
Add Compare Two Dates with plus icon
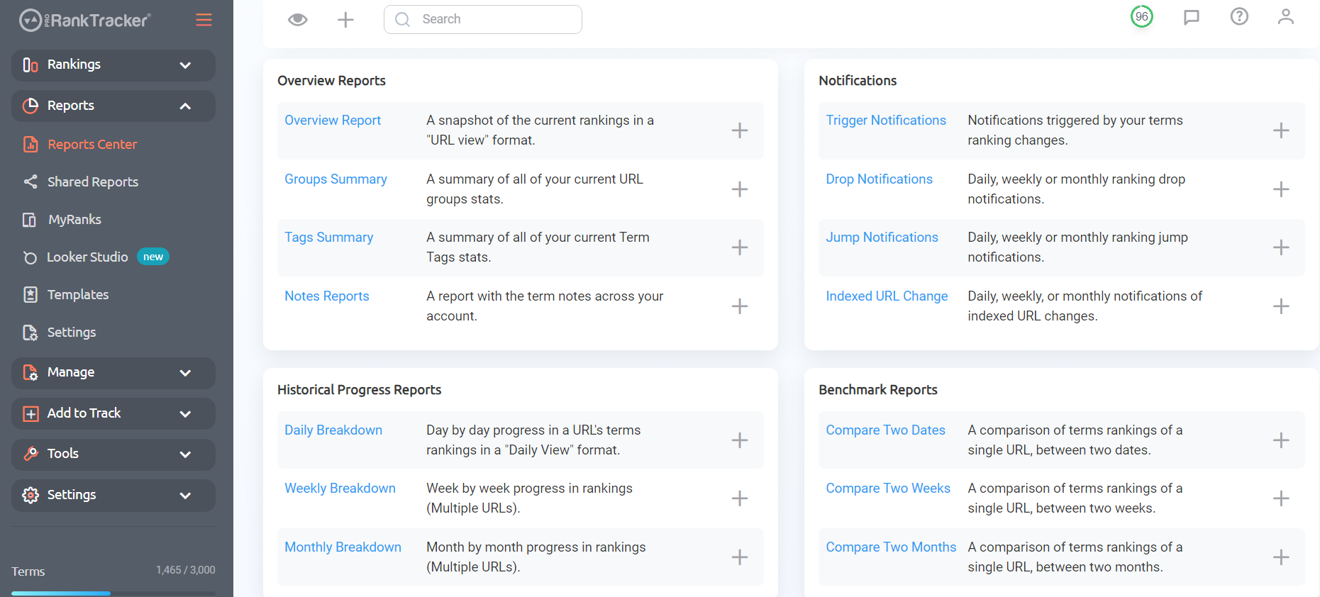coord(1281,440)
